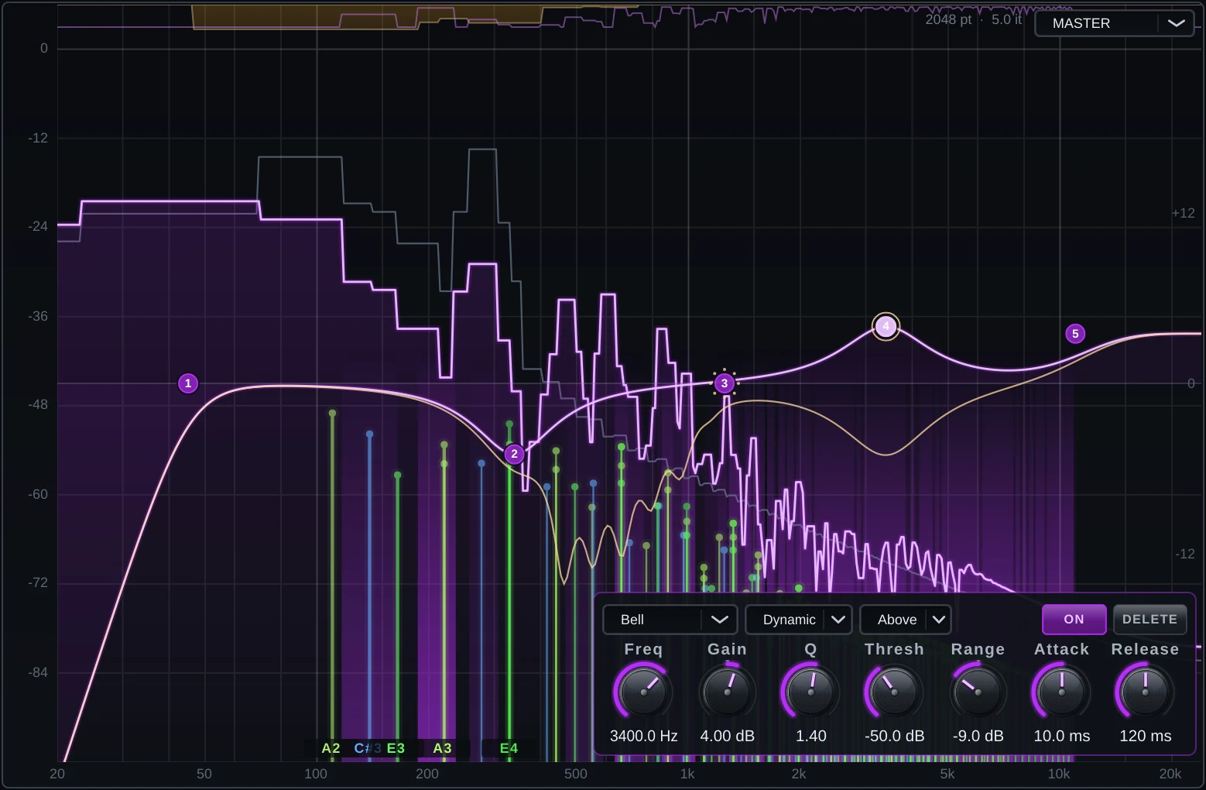Select EQ band node 2
The width and height of the screenshot is (1206, 790).
(x=514, y=454)
